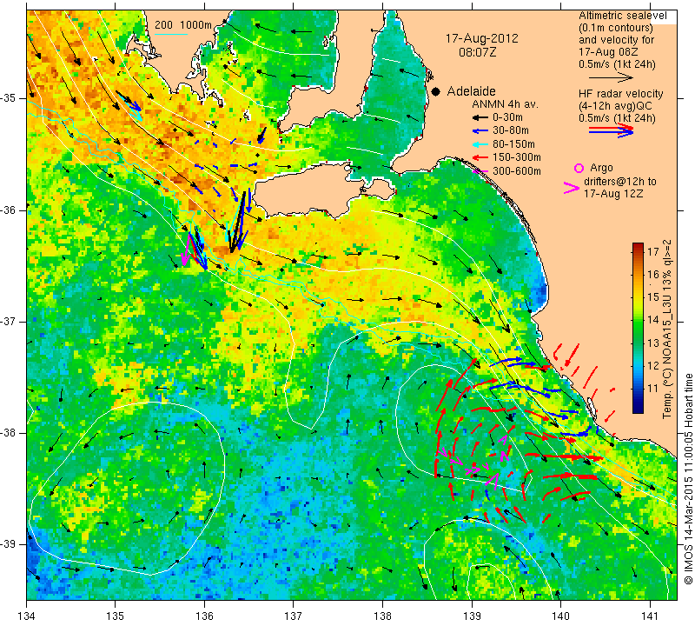Image resolution: width=695 pixels, height=626 pixels.
Task: Click the time text 08:07Z
Action: (x=477, y=52)
